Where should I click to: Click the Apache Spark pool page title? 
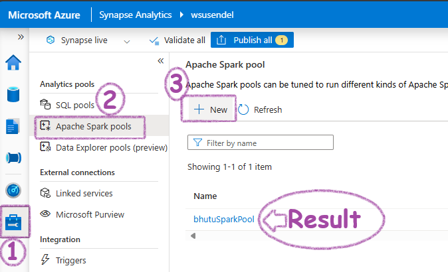[225, 65]
